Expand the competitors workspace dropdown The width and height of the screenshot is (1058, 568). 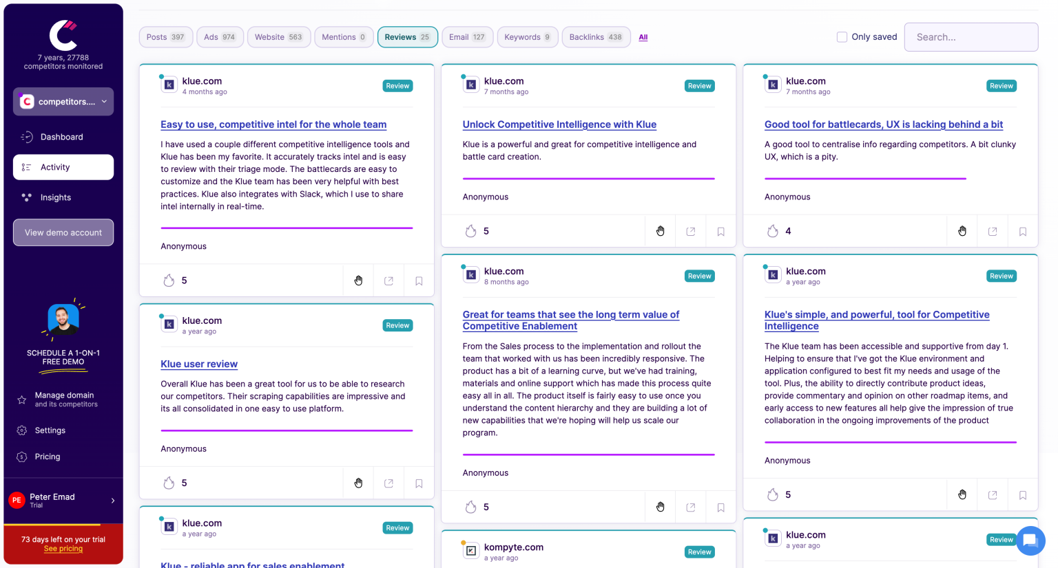(x=104, y=101)
